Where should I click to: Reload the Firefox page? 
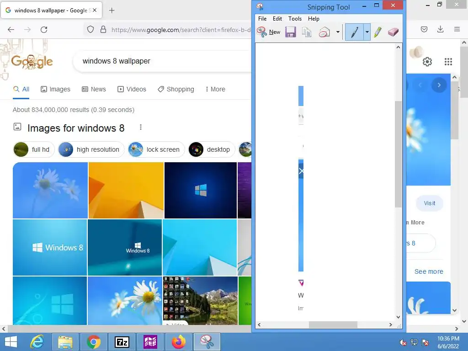coord(44,30)
